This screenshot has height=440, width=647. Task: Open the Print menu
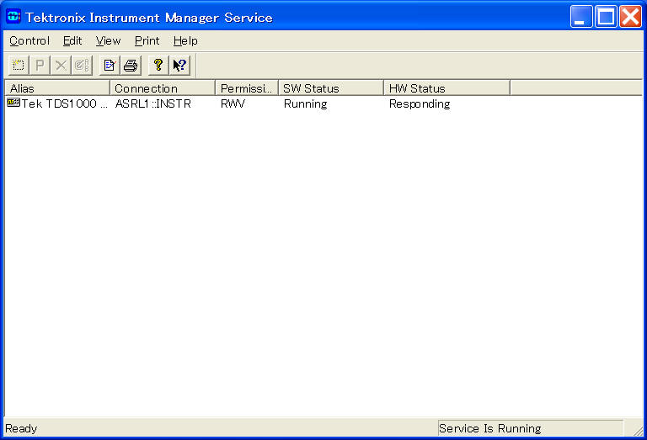[x=147, y=40]
